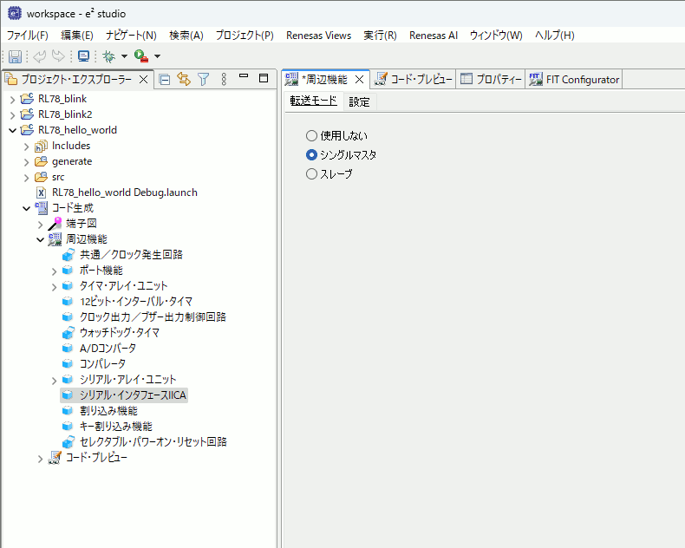
Task: Toggle Link with Editor icon
Action: click(184, 80)
